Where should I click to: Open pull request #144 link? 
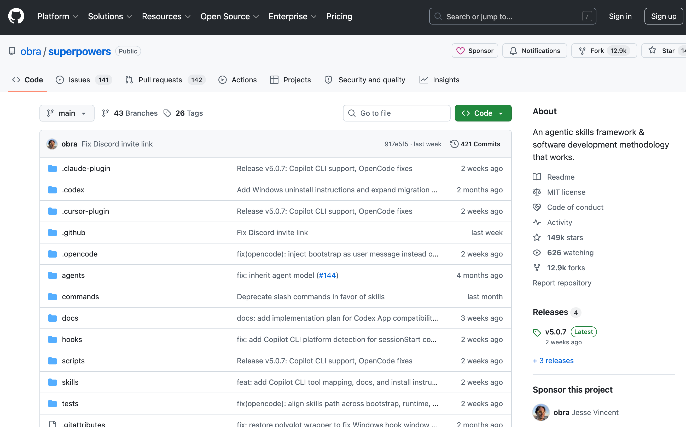pyautogui.click(x=327, y=275)
